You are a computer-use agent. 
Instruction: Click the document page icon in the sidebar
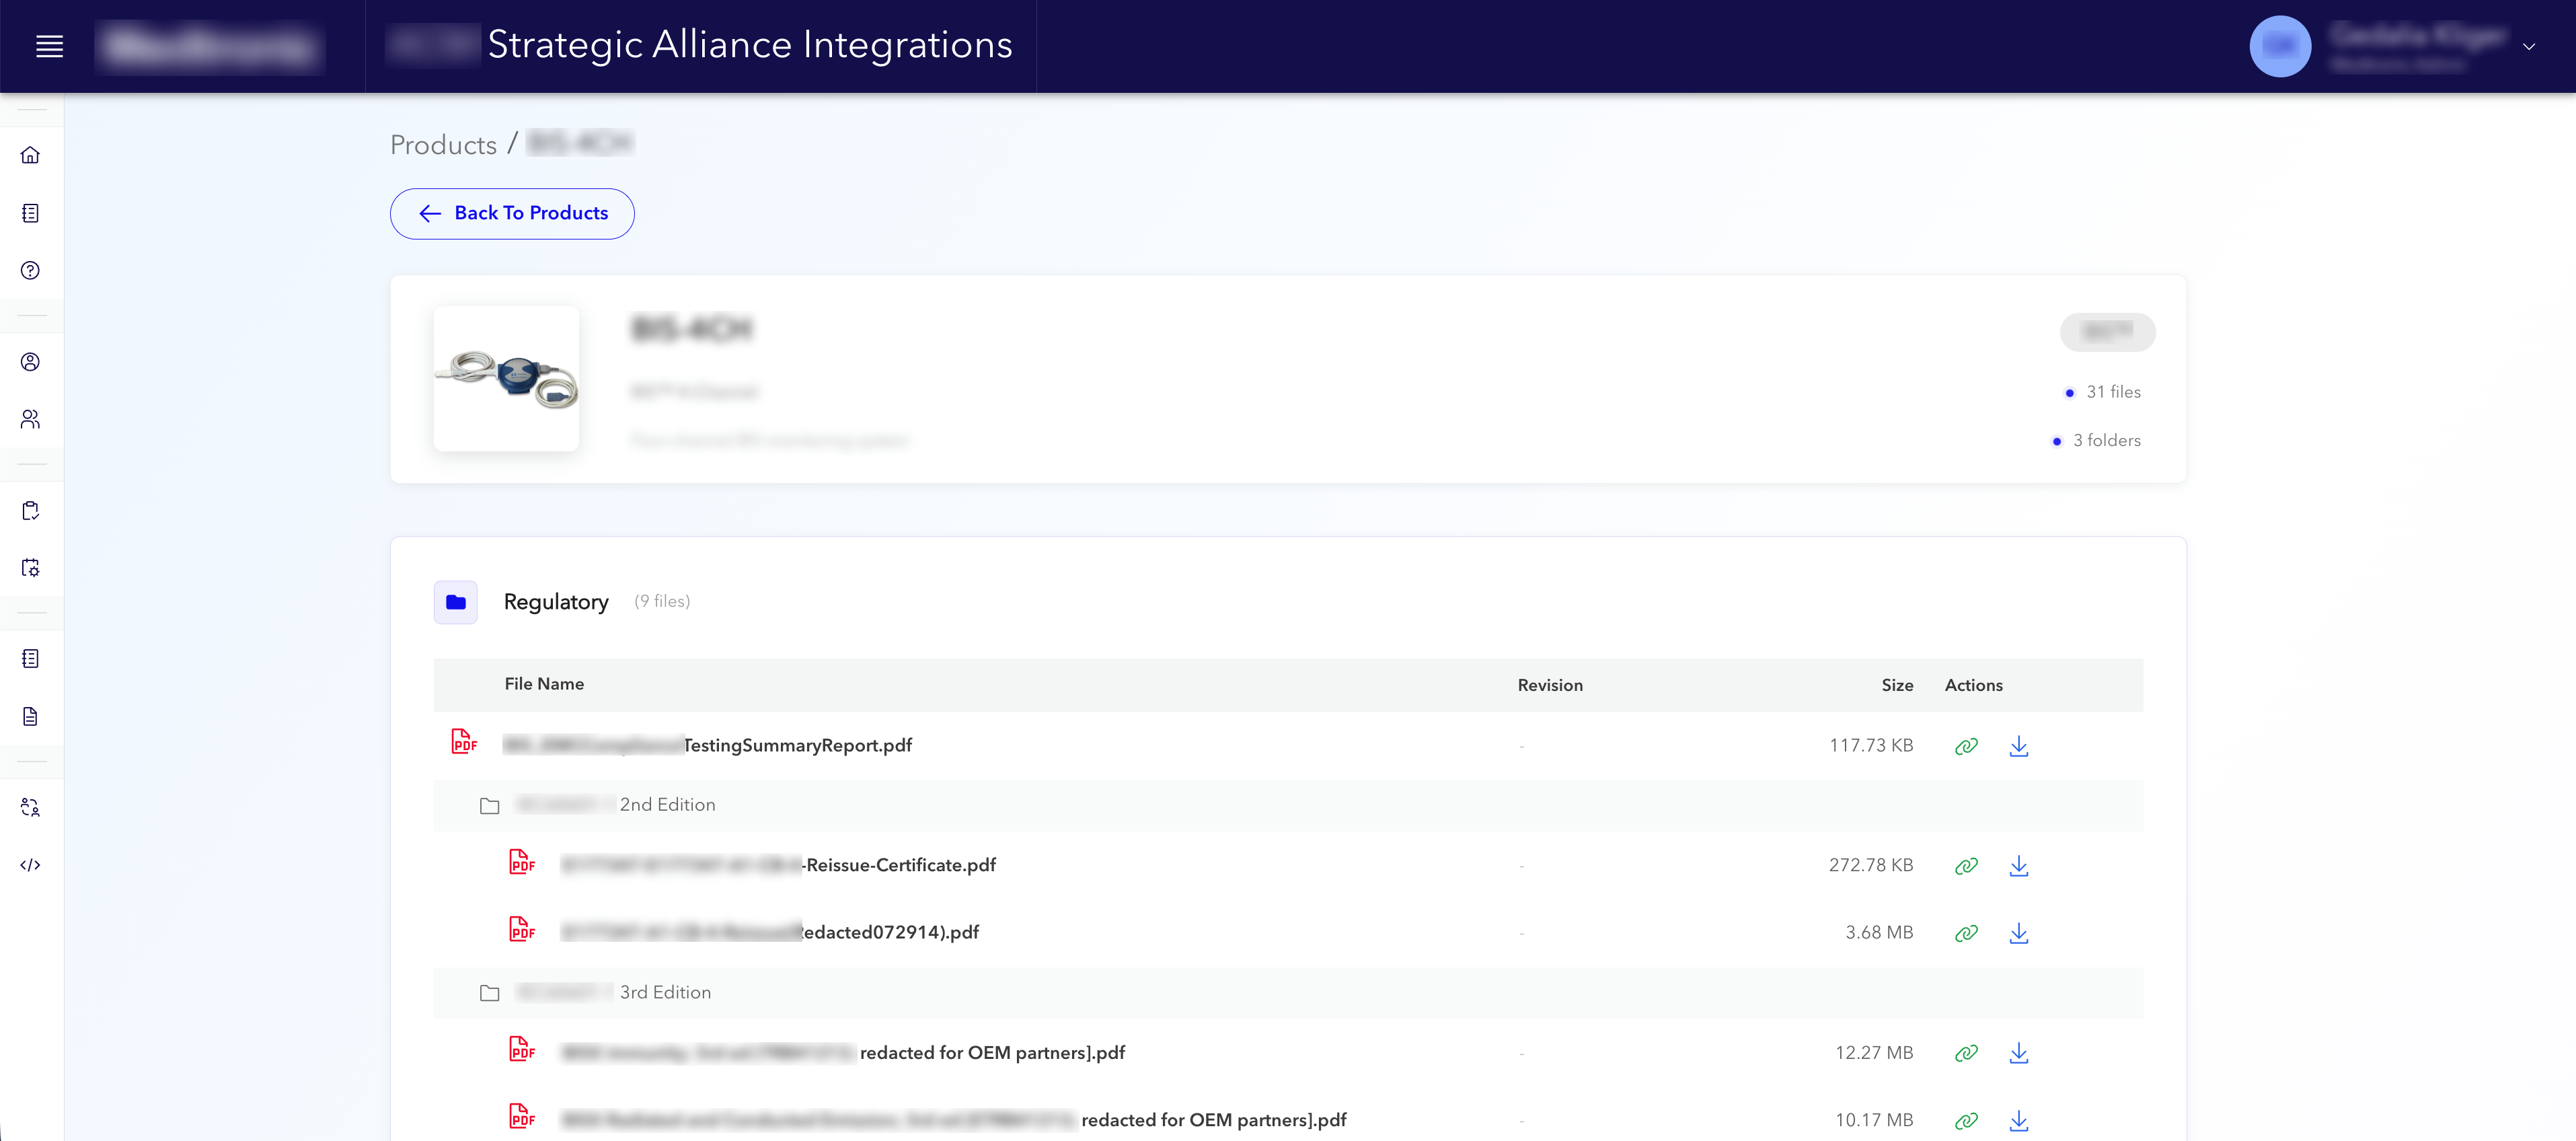click(x=31, y=716)
